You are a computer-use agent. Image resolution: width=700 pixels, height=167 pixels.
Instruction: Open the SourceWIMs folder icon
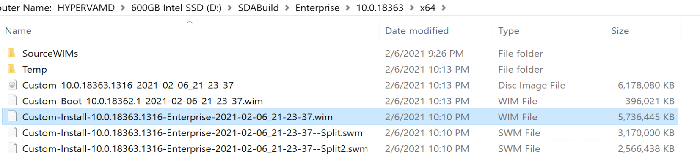12,53
